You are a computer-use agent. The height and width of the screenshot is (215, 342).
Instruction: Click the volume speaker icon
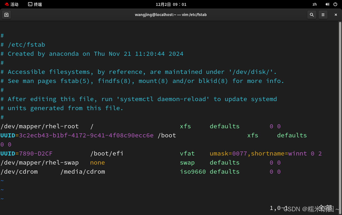(x=328, y=4)
